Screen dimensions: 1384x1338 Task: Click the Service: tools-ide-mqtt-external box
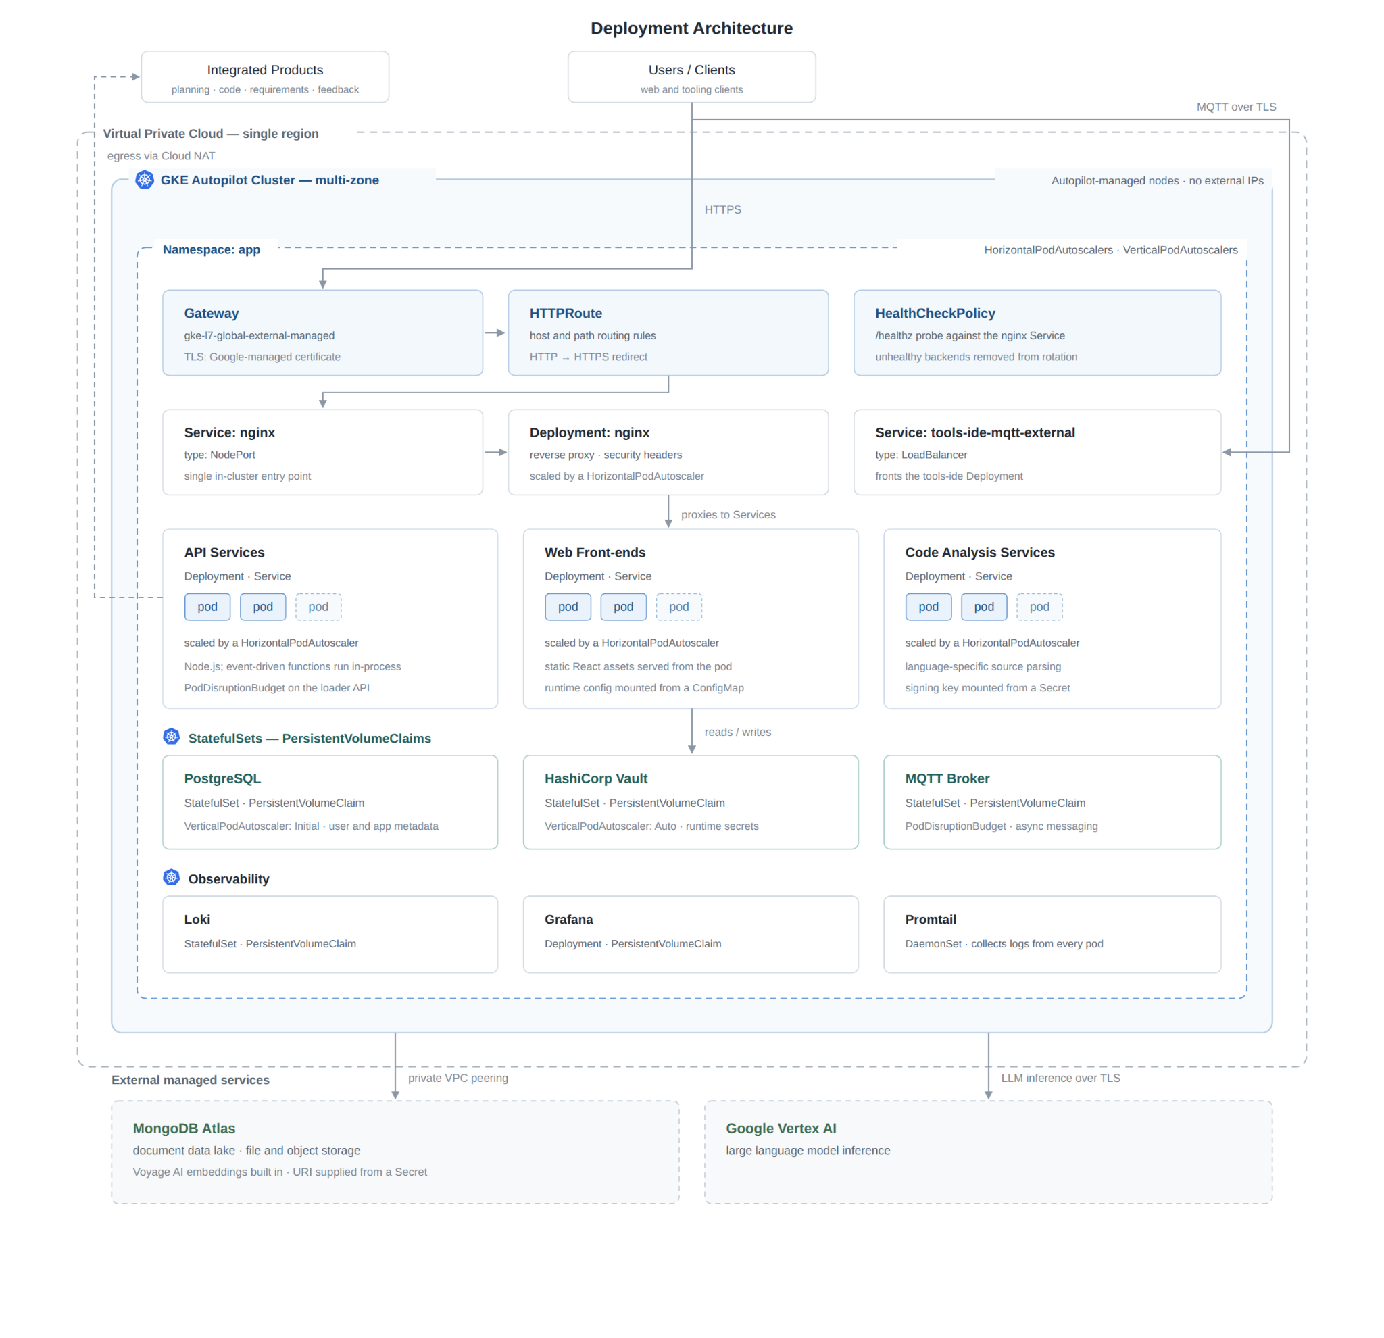point(1037,452)
